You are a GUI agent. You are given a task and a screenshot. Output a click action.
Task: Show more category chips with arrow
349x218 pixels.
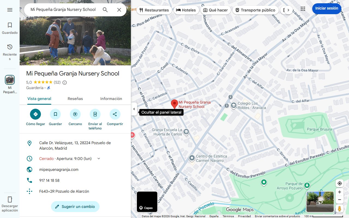288,10
